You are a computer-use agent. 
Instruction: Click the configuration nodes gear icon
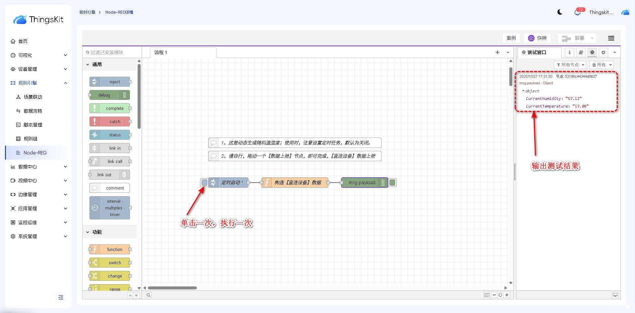603,52
